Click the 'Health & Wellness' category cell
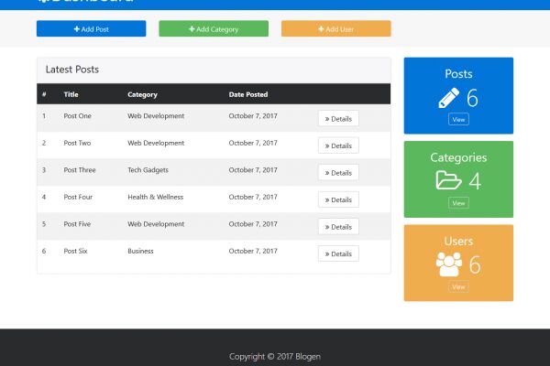Image resolution: width=550 pixels, height=366 pixels. pyautogui.click(x=156, y=197)
